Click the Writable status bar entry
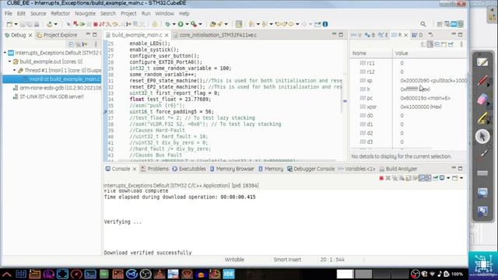 234,259
